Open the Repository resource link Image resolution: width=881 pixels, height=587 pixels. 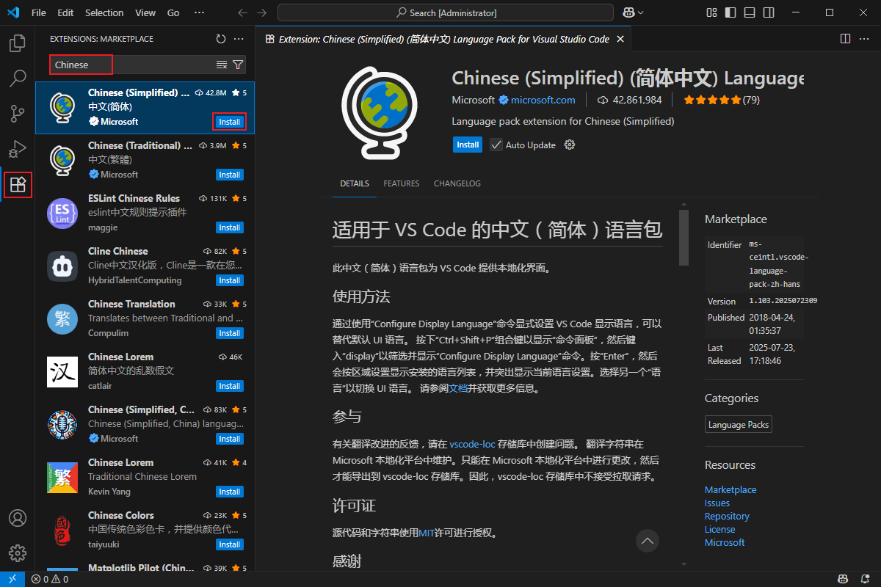point(727,516)
